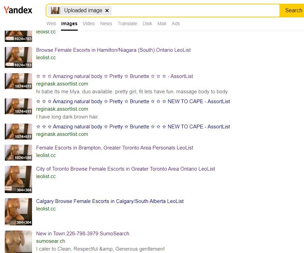Open the New in Town SumoSearch result
The width and height of the screenshot is (304, 253).
point(82,234)
